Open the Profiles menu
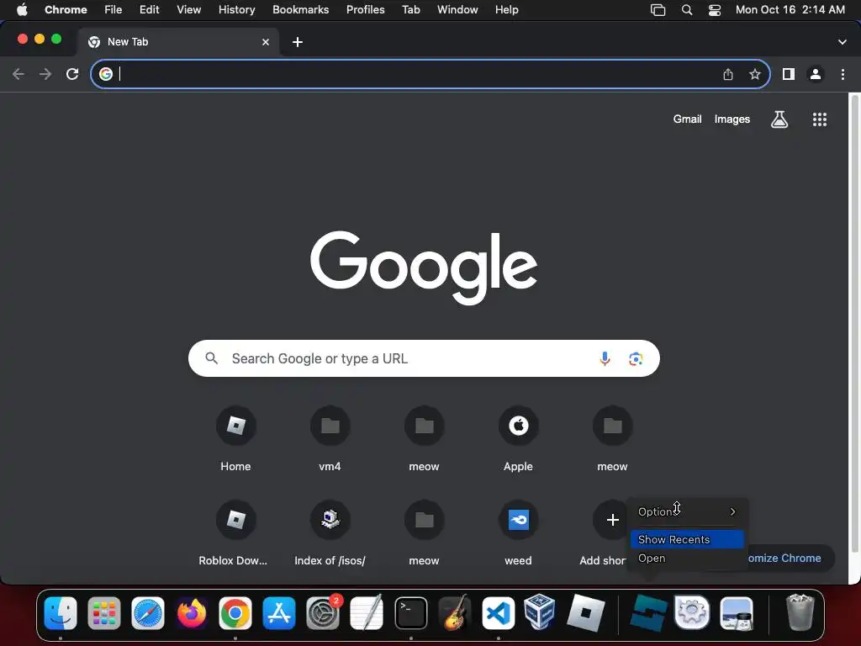Screen dimensions: 861x646 (x=365, y=10)
